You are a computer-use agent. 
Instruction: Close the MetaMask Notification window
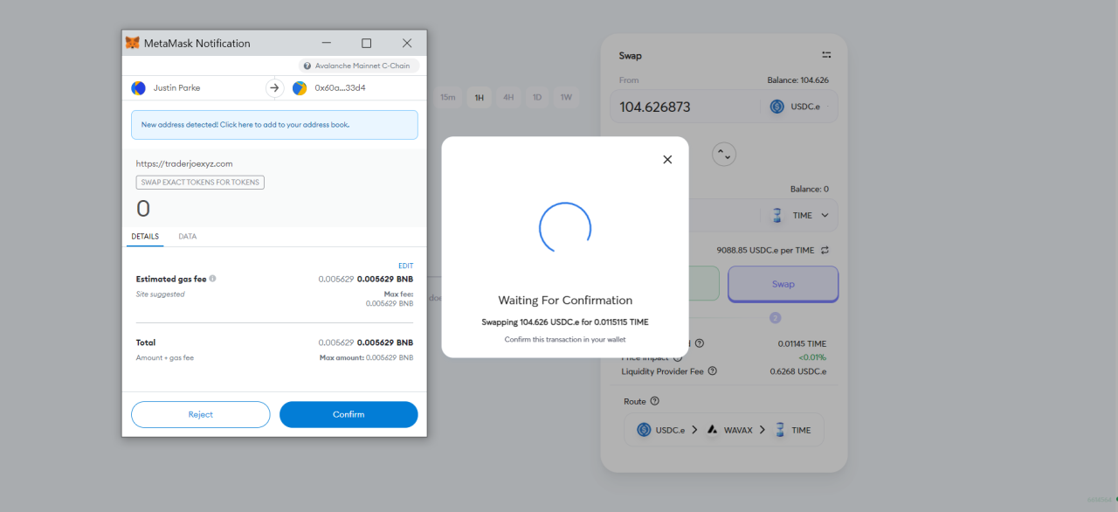coord(407,43)
